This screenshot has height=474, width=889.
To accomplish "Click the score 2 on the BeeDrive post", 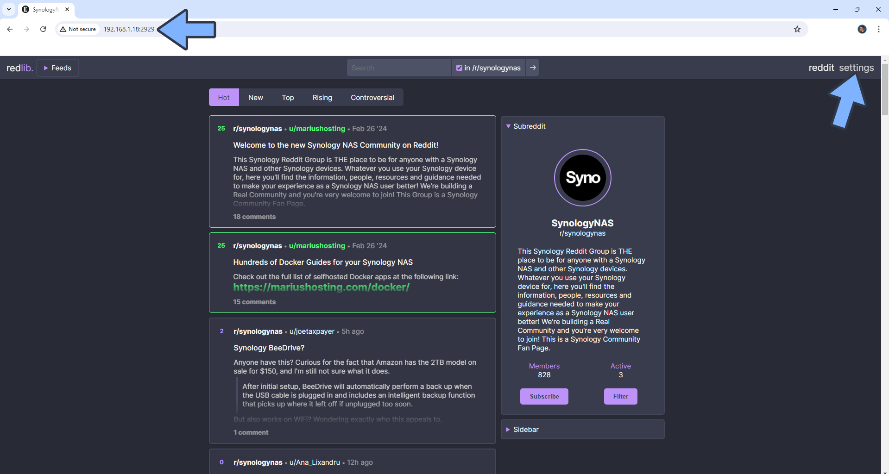I will (221, 331).
